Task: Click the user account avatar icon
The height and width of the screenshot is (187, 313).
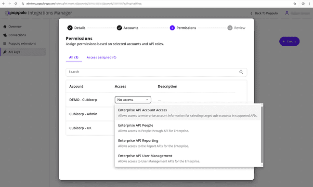Action: pyautogui.click(x=287, y=13)
